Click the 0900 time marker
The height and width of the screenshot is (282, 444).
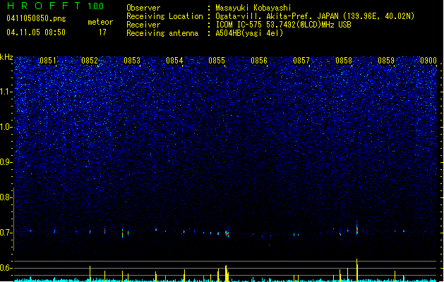click(x=428, y=61)
